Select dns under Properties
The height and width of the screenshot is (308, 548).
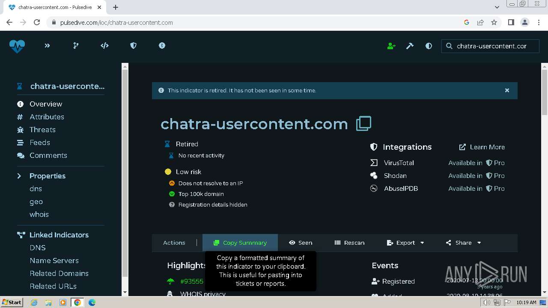[x=36, y=189]
